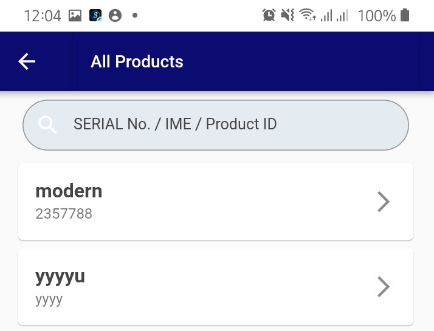Open the yyyyu product chevron
The width and height of the screenshot is (434, 331).
384,287
